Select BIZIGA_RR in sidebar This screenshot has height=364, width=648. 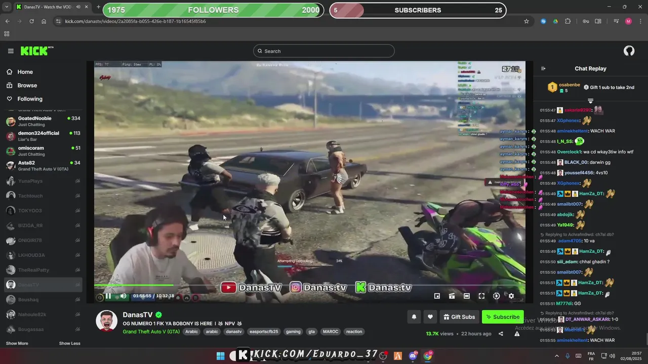click(x=43, y=225)
